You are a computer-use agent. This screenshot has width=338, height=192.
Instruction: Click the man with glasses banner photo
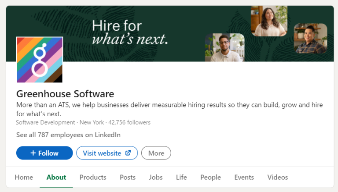224,47
